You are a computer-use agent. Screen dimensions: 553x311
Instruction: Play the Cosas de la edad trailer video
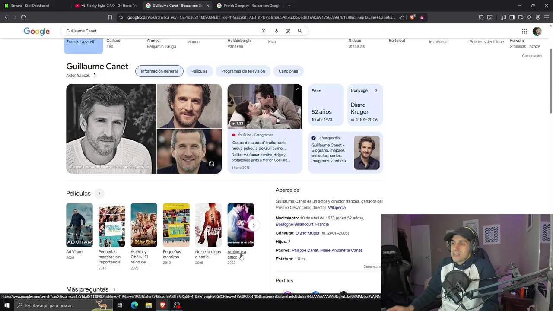pos(265,106)
